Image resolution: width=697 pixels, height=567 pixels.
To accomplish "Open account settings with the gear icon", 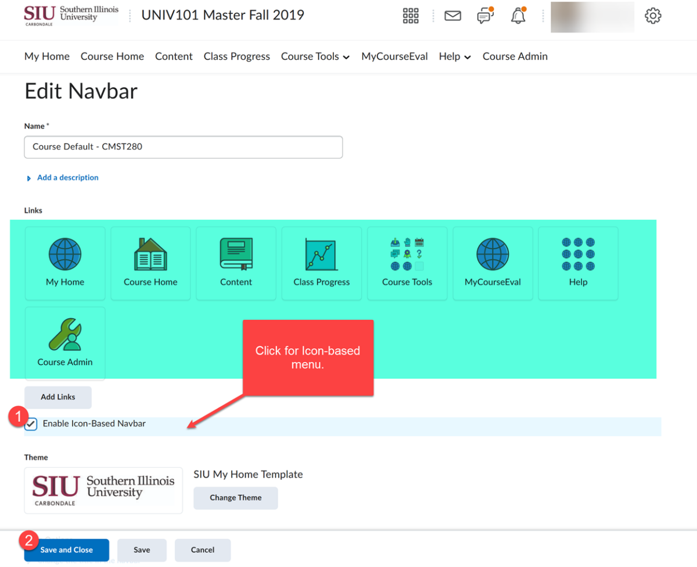I will point(653,16).
